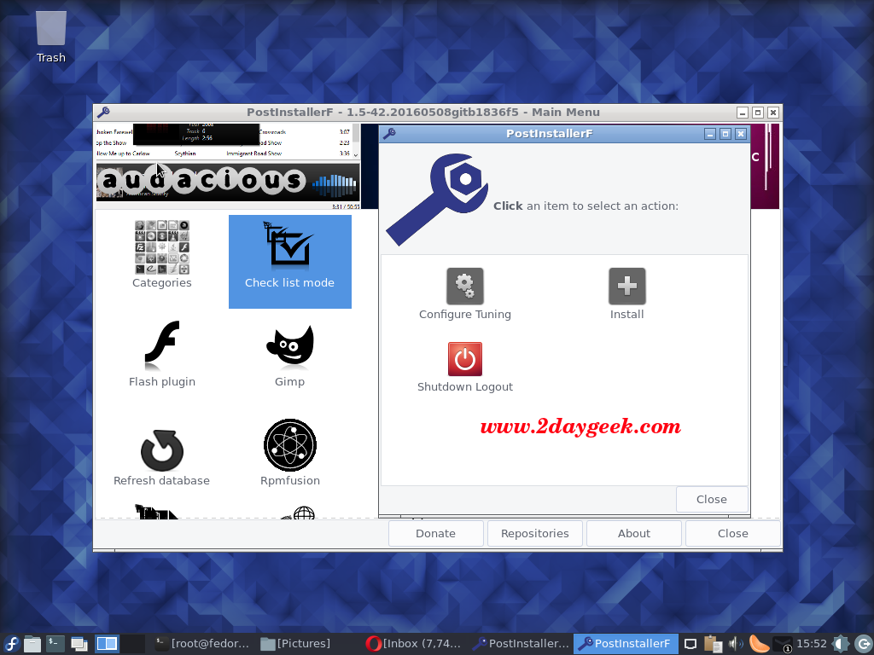Switch to the second dark workspace in pager
The height and width of the screenshot is (655, 874).
click(x=133, y=644)
